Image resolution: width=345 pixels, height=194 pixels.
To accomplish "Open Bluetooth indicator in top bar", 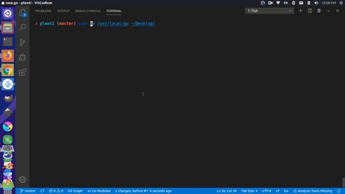I will tap(293, 3).
